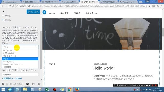Click the volume icon in system tray
164x92 pixels.
(147, 90)
